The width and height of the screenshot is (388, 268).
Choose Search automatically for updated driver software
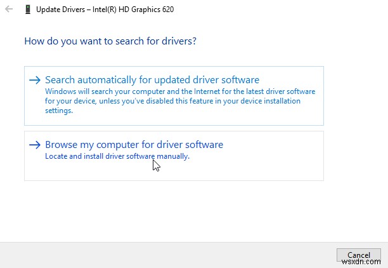coord(152,80)
